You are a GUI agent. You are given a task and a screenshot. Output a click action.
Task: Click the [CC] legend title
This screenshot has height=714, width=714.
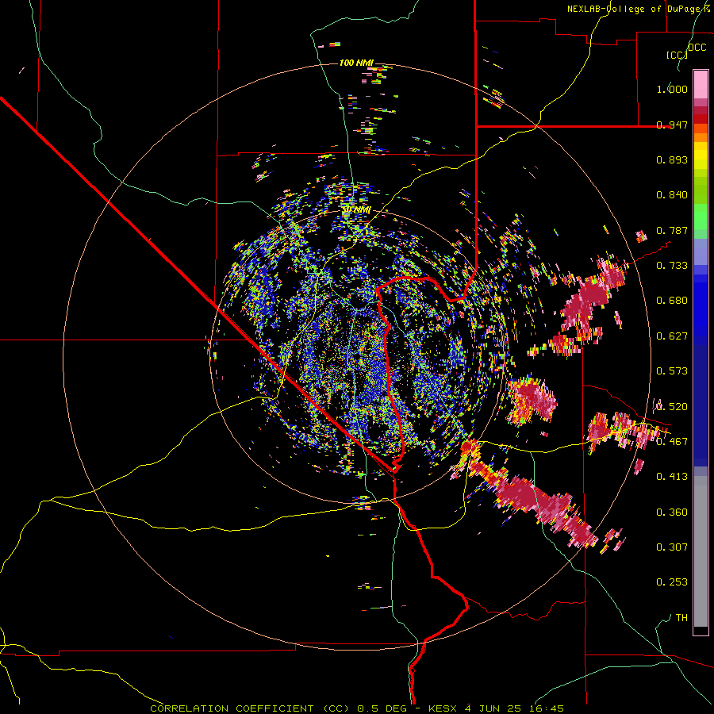tap(677, 55)
